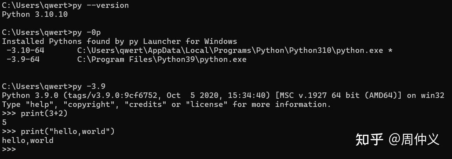Click the "Python 3.10.10" output line
452x159 pixels.
pyautogui.click(x=35, y=14)
